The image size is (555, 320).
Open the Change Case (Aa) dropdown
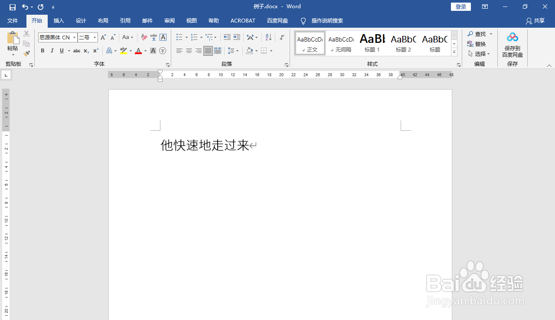click(x=127, y=38)
